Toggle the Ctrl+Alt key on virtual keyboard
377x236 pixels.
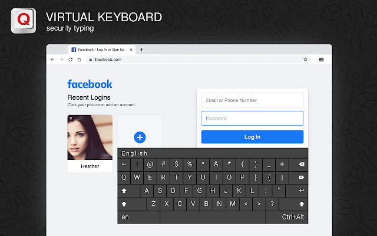[287, 217]
